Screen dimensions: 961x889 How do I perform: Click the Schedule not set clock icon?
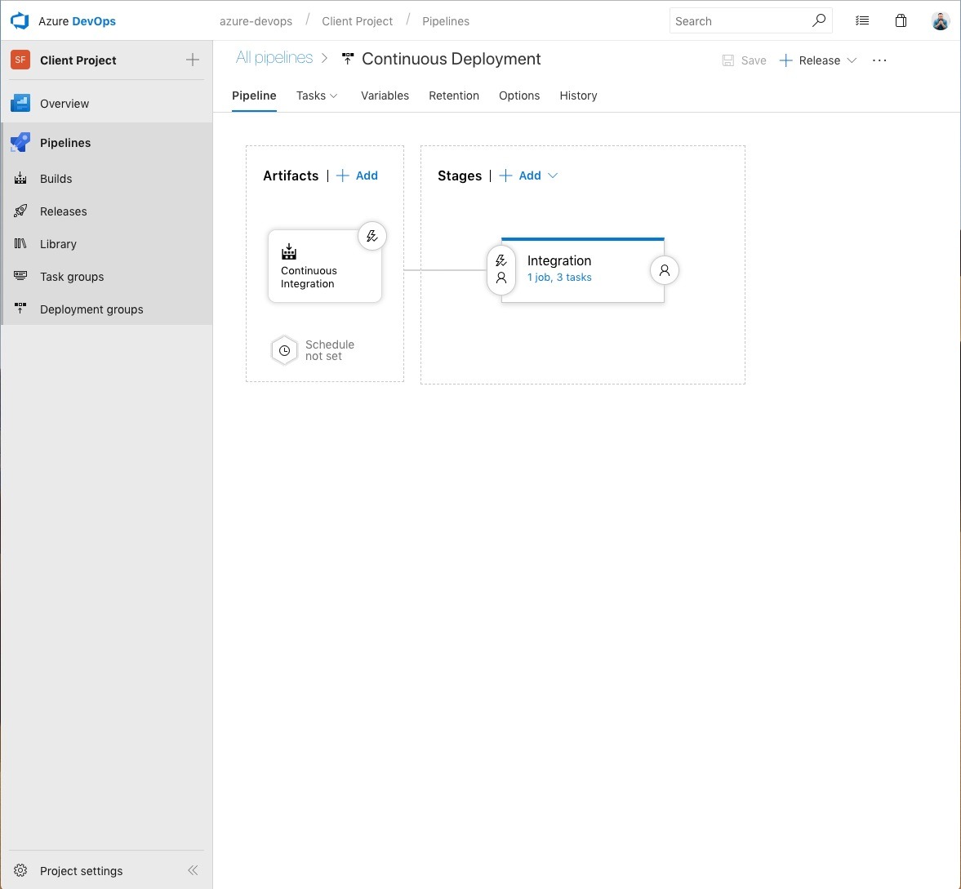click(284, 350)
